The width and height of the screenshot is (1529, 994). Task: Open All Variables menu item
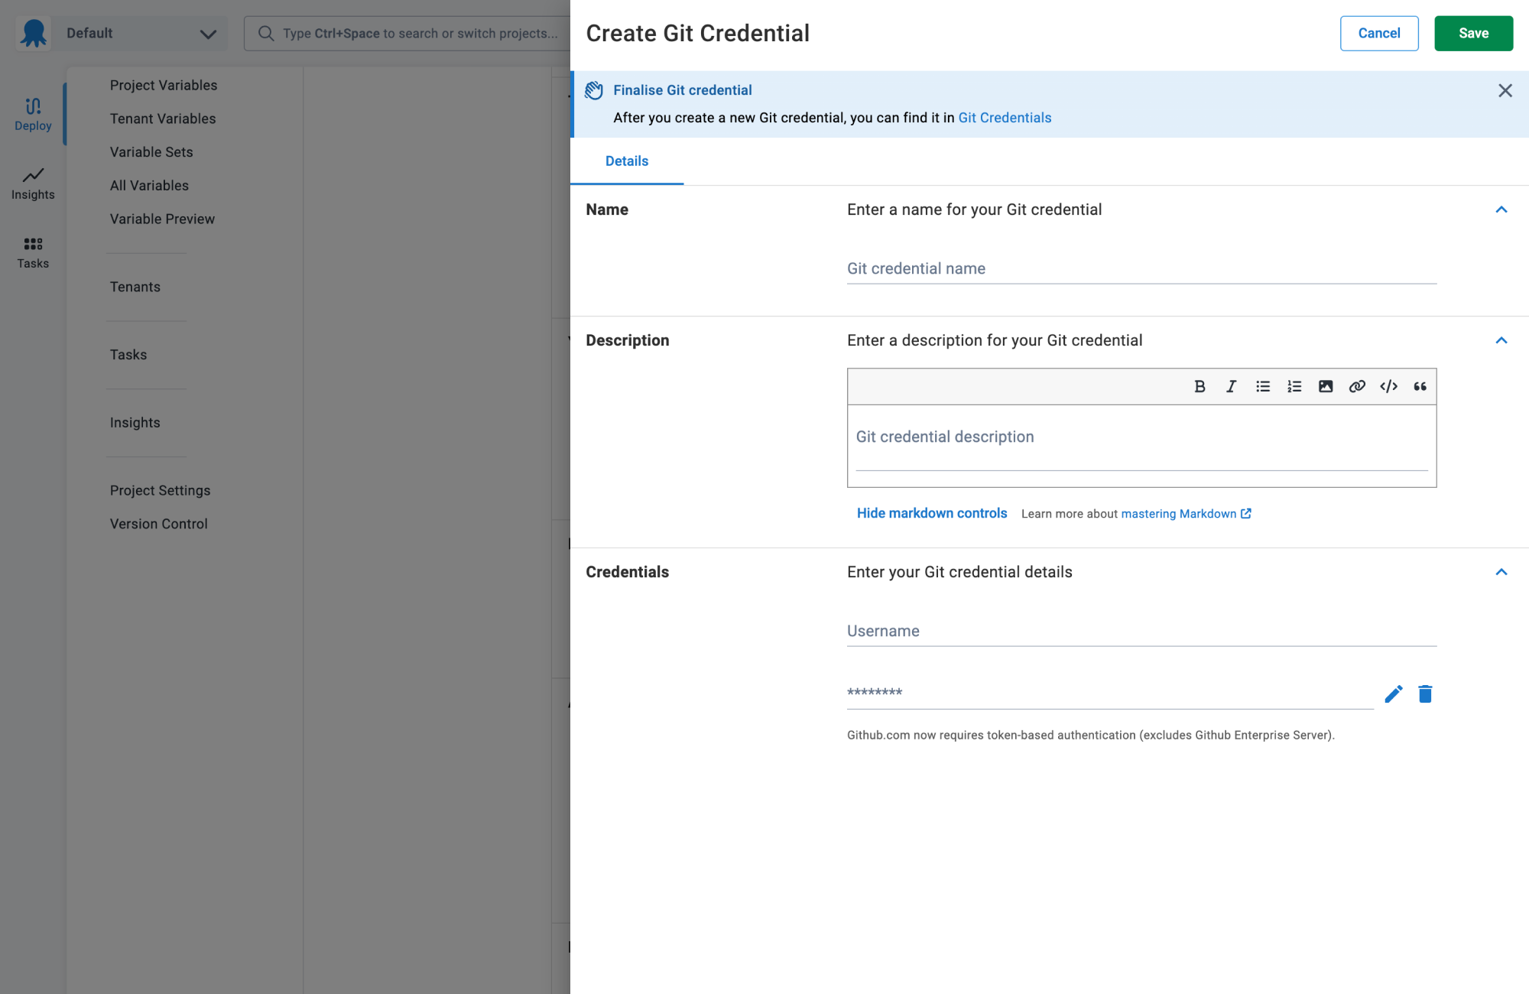[x=149, y=185]
